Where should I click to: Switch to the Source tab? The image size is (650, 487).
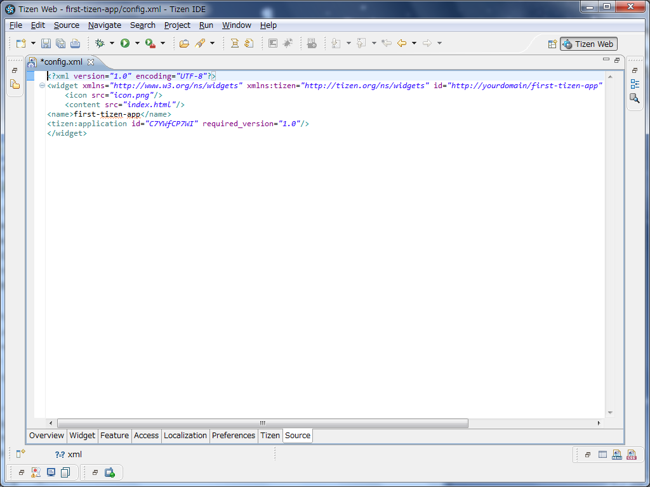(298, 436)
